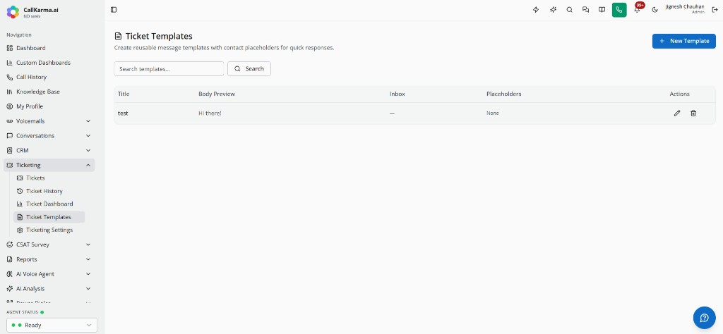This screenshot has width=723, height=334.
Task: Click the logout arrow icon
Action: [x=715, y=10]
